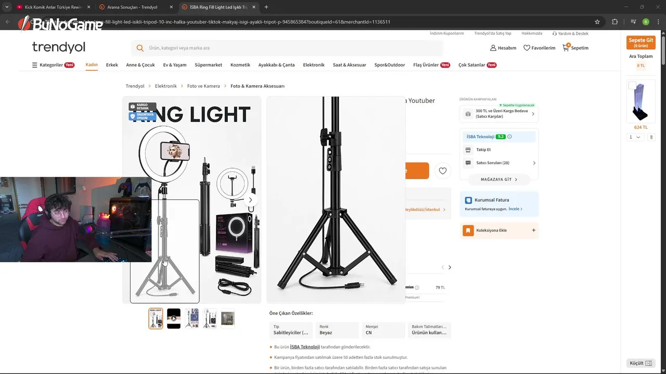Select the last product thumbnail in the strip
This screenshot has width=666, height=374.
click(228, 318)
